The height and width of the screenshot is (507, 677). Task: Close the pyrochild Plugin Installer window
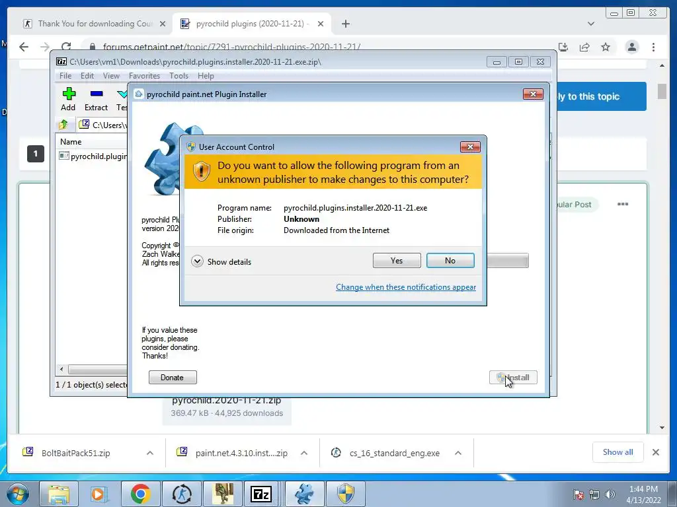(x=533, y=94)
